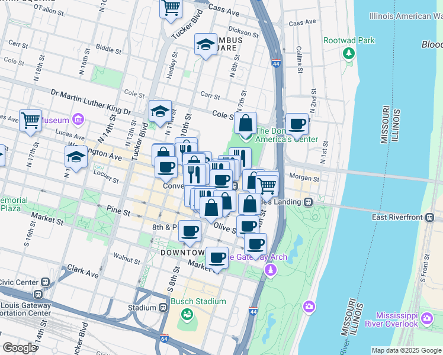This screenshot has height=355, width=443.
Task: Click the Map data ©2025 Google text
Action: tap(406, 351)
